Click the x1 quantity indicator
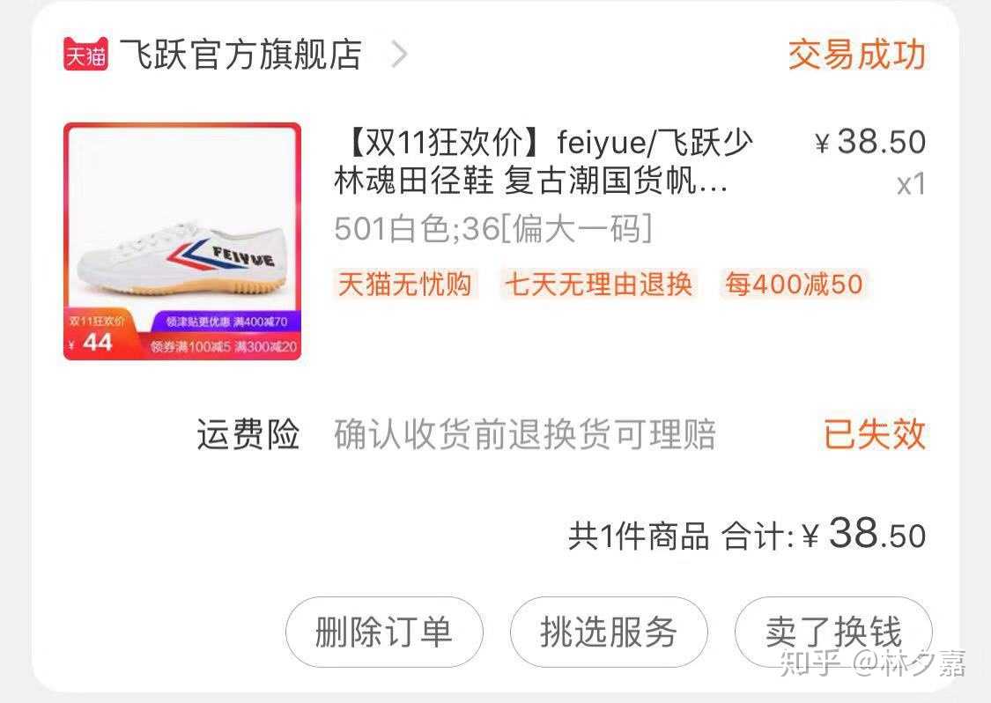Image resolution: width=991 pixels, height=703 pixels. (912, 185)
